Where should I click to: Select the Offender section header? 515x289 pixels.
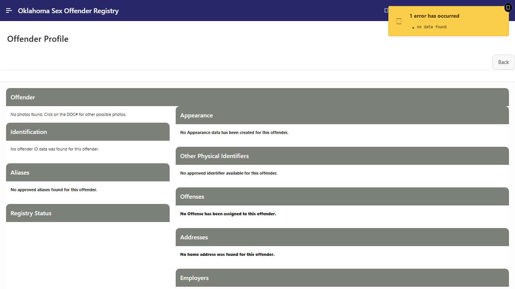coord(23,97)
